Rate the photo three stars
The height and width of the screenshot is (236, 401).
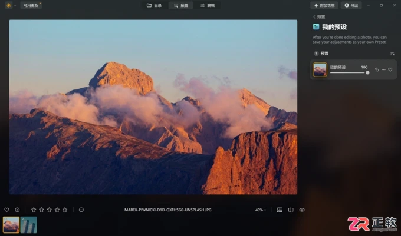[x=50, y=210]
